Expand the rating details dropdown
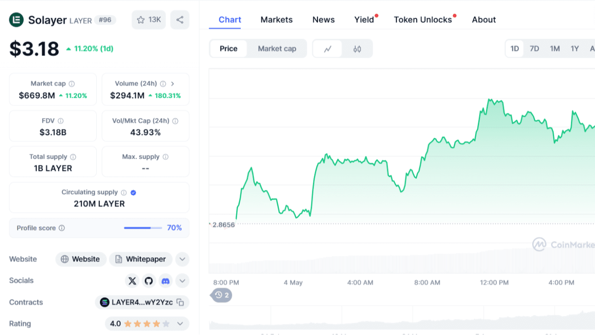The width and height of the screenshot is (595, 335). (x=180, y=323)
